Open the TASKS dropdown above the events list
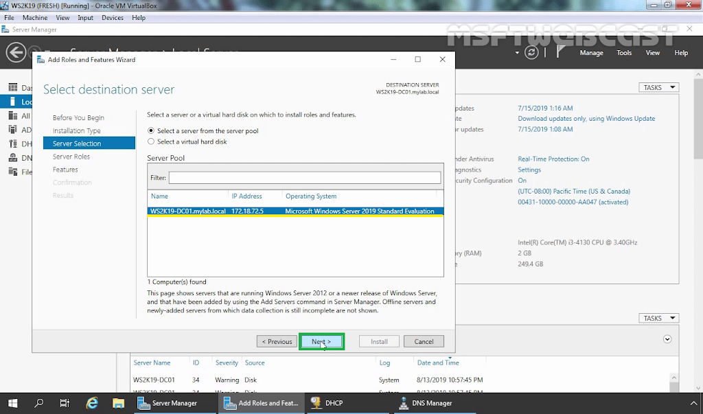Image resolution: width=703 pixels, height=414 pixels. [x=658, y=318]
